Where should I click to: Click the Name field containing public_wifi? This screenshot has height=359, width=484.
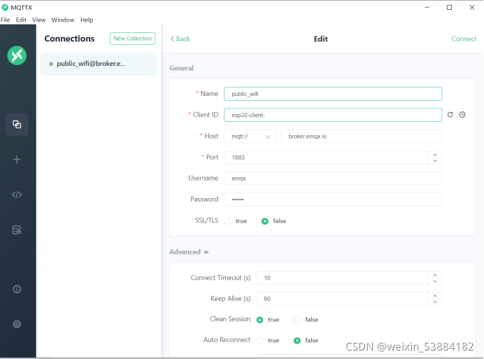pos(333,94)
